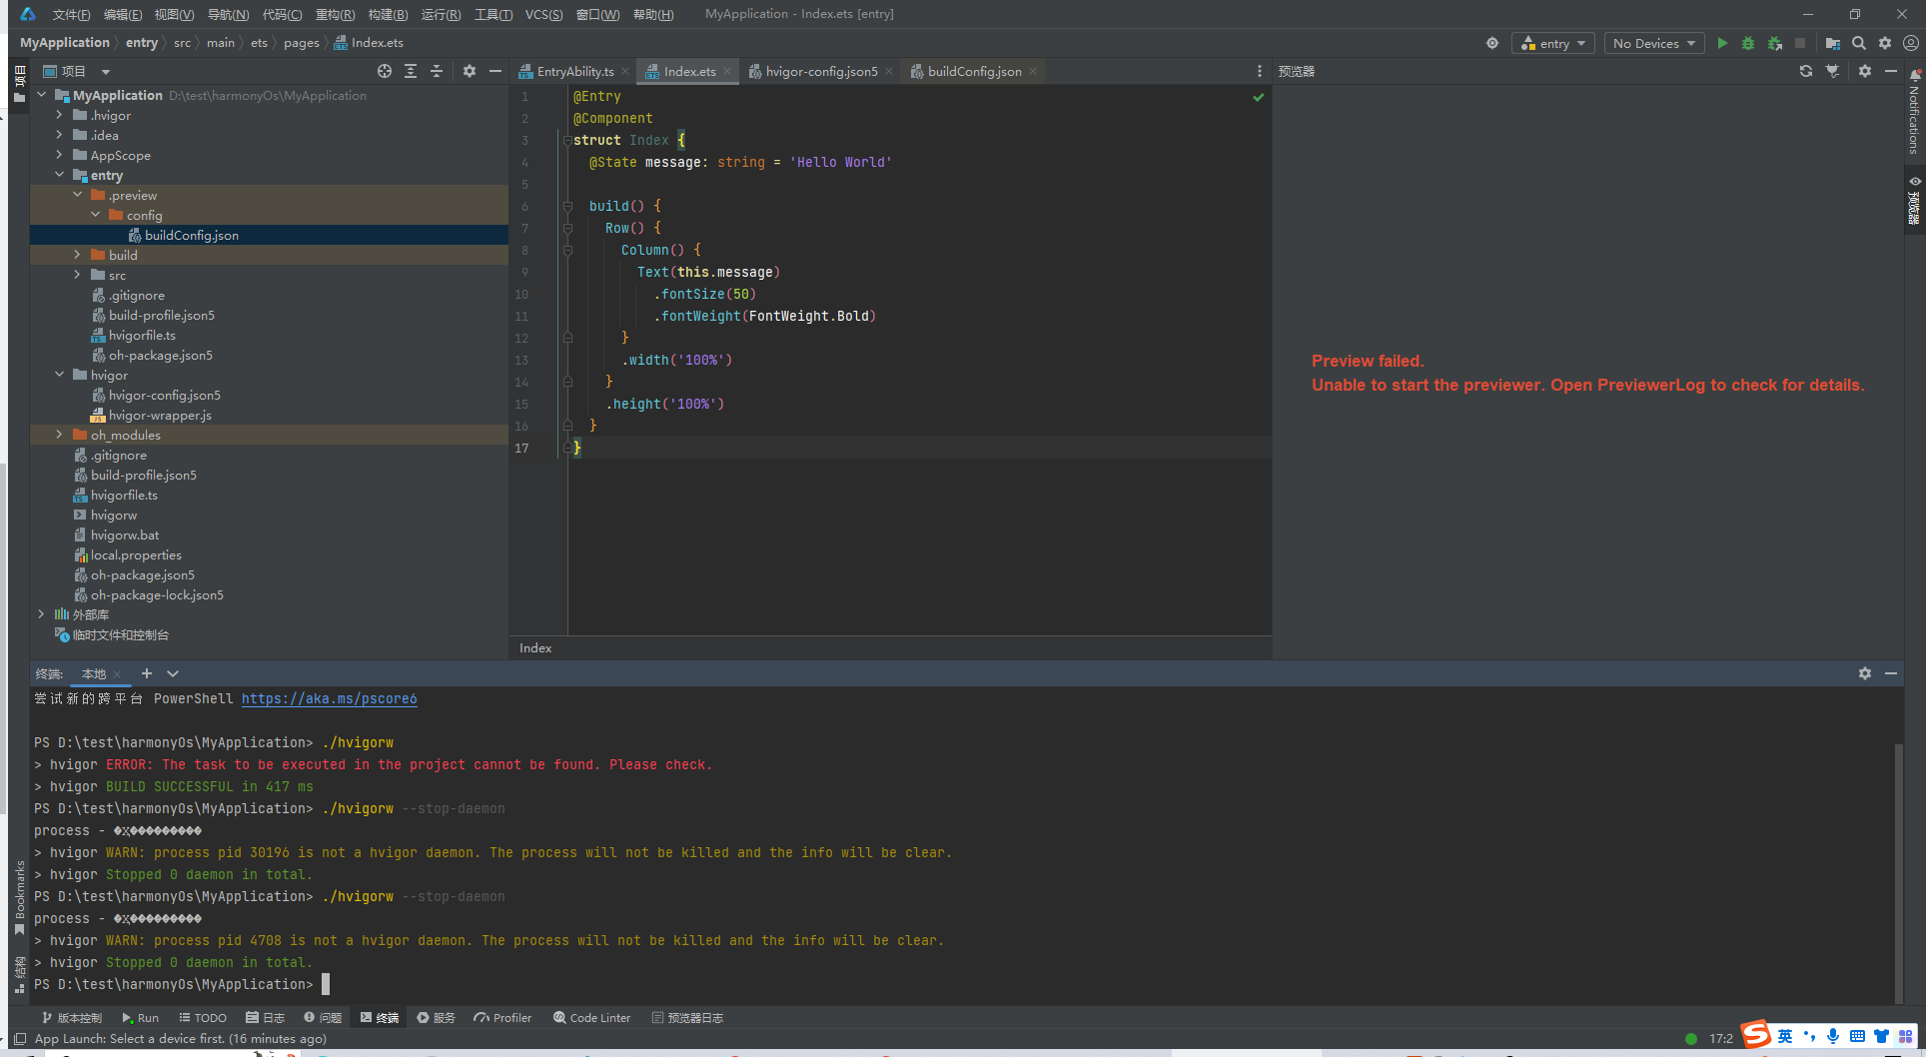
Task: Locate opened file in project tree icon
Action: click(x=385, y=71)
